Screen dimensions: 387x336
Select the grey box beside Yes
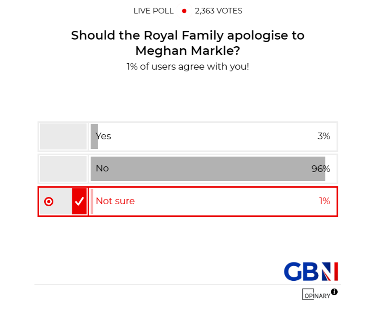(x=63, y=136)
